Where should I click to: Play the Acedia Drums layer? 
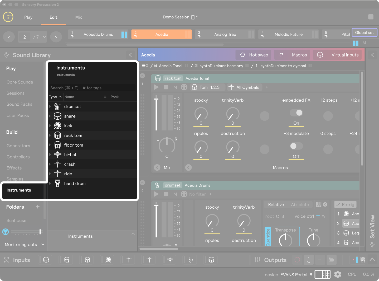point(156,194)
